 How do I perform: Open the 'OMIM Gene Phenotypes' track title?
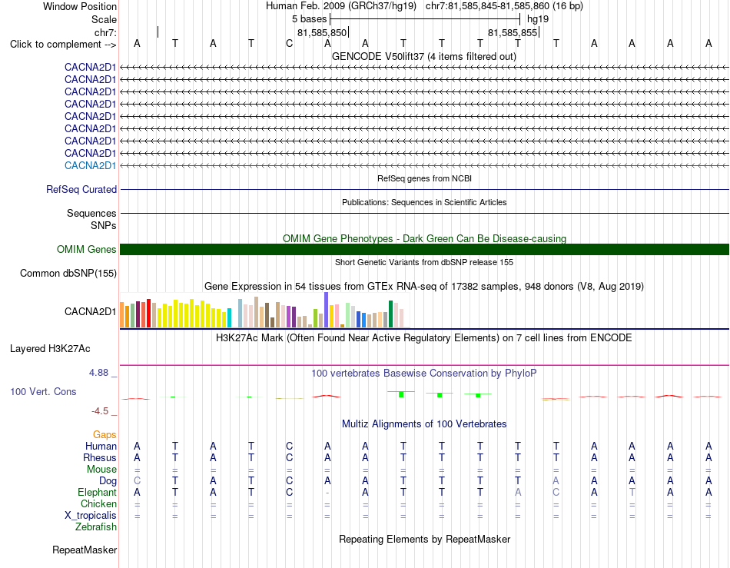(424, 238)
